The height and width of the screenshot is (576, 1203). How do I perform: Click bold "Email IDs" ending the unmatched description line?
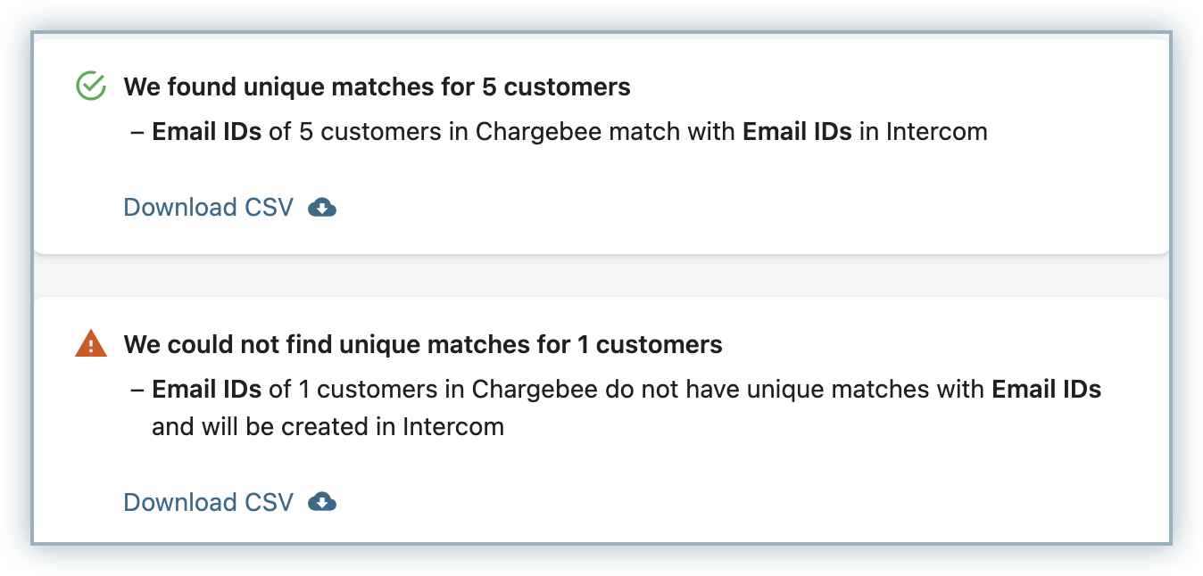1046,390
